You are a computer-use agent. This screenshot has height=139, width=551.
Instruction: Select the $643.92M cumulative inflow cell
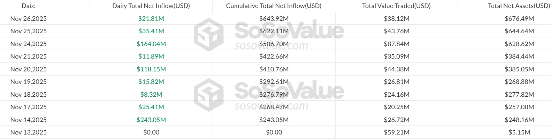(x=274, y=19)
